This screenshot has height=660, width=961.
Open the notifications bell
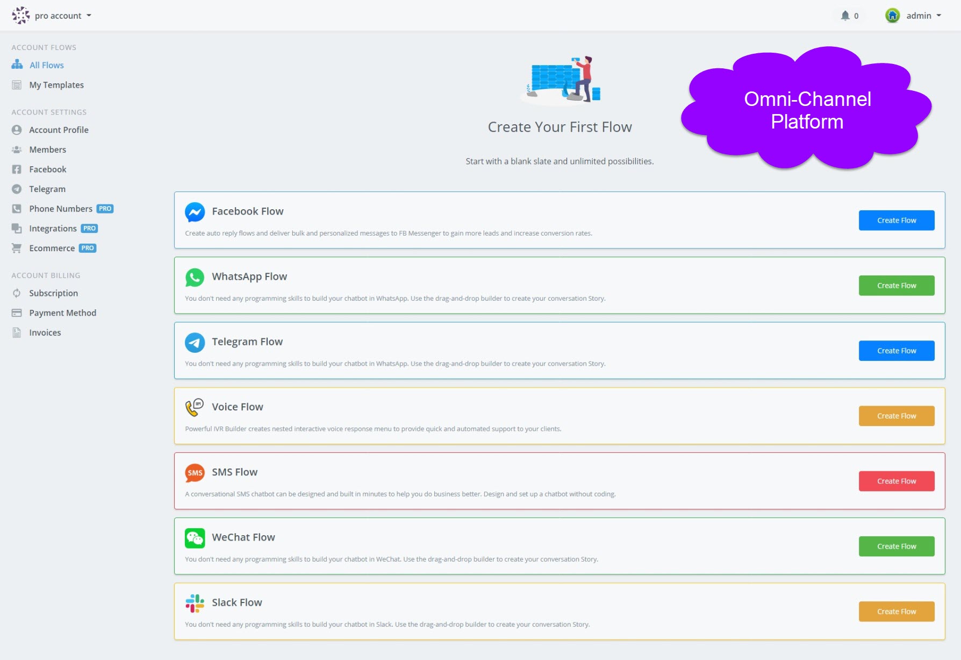pos(849,16)
